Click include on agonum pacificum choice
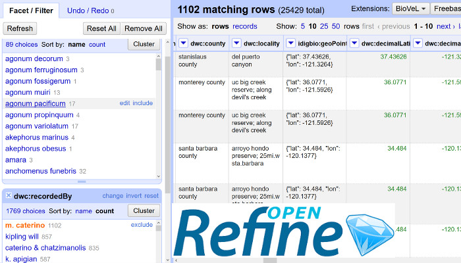The image size is (461, 263). [x=143, y=103]
